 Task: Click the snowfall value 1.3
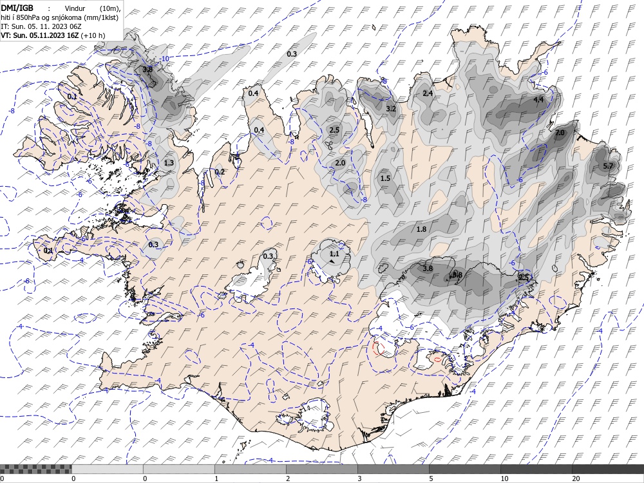tap(169, 163)
